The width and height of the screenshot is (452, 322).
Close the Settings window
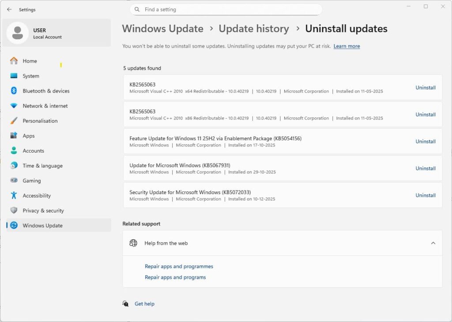(443, 6)
